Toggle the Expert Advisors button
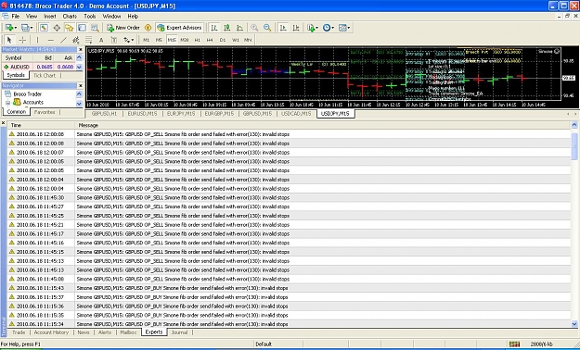This screenshot has width=580, height=350. click(179, 28)
